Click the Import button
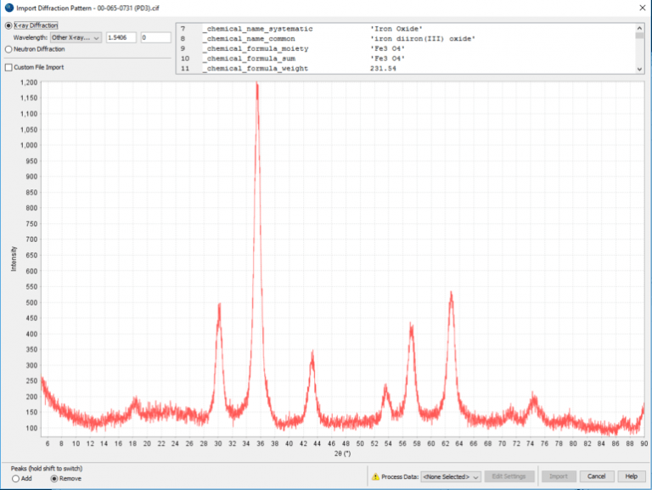 coord(559,476)
